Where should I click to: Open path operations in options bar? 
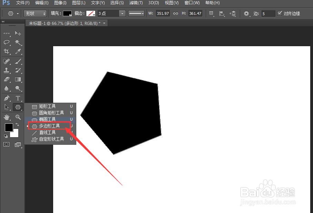[x=212, y=13]
